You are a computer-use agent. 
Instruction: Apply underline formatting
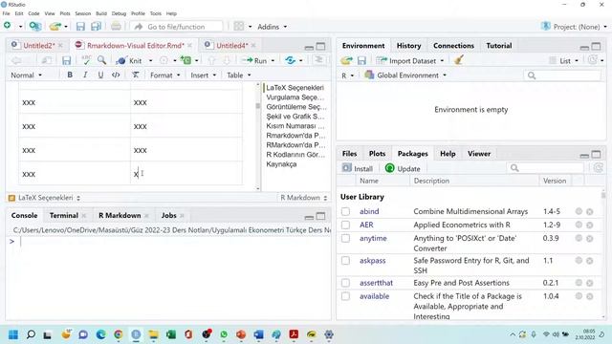[100, 75]
